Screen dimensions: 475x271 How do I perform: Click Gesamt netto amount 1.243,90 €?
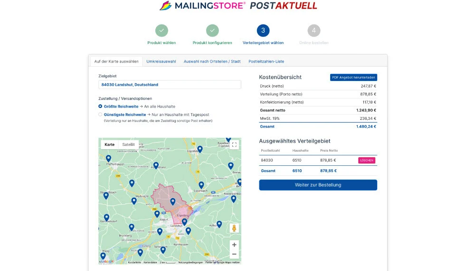click(366, 110)
